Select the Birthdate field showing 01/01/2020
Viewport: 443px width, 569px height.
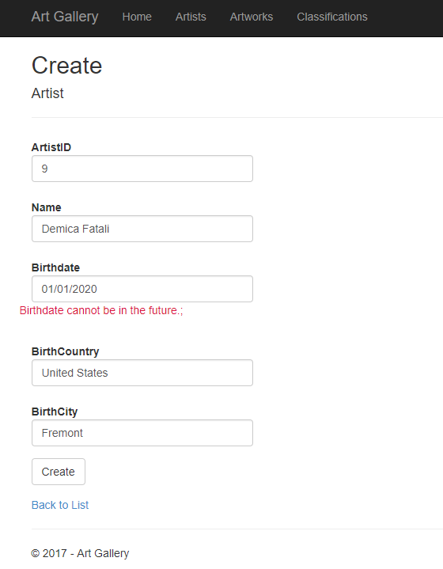click(142, 289)
